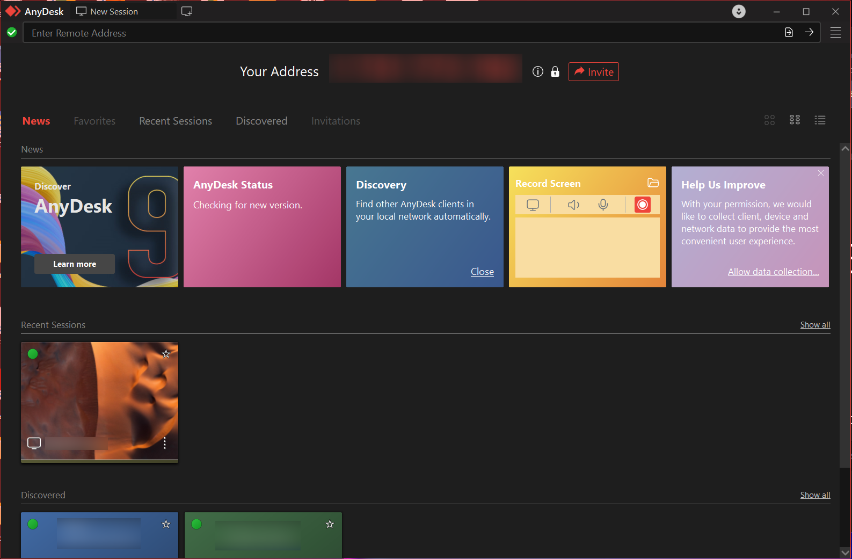
Task: Click the file transfer icon in address bar
Action: pyautogui.click(x=789, y=32)
